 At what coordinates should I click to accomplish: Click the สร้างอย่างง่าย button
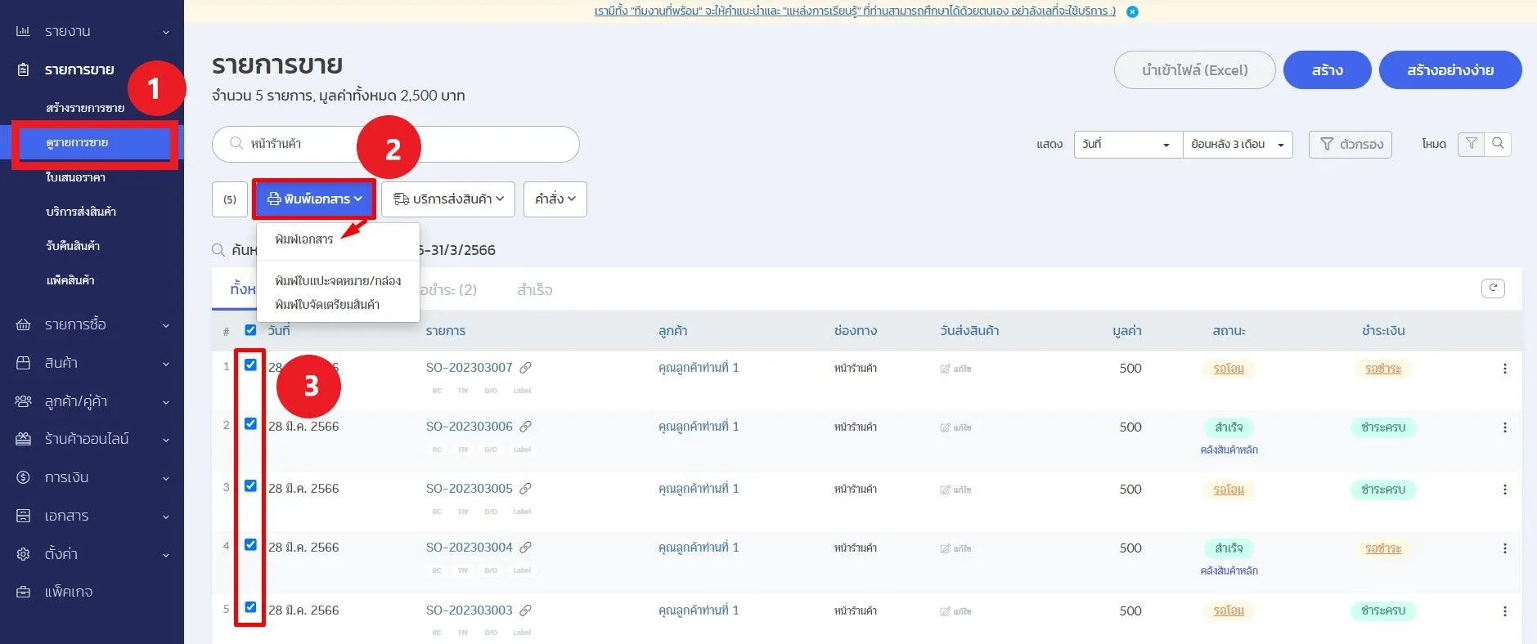click(x=1449, y=70)
